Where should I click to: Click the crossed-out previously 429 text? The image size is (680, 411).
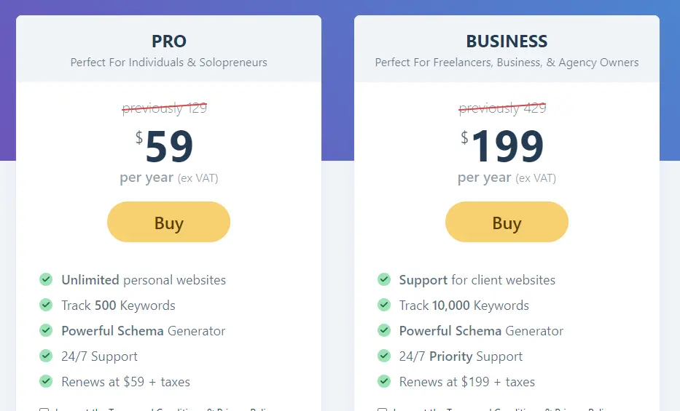point(502,108)
